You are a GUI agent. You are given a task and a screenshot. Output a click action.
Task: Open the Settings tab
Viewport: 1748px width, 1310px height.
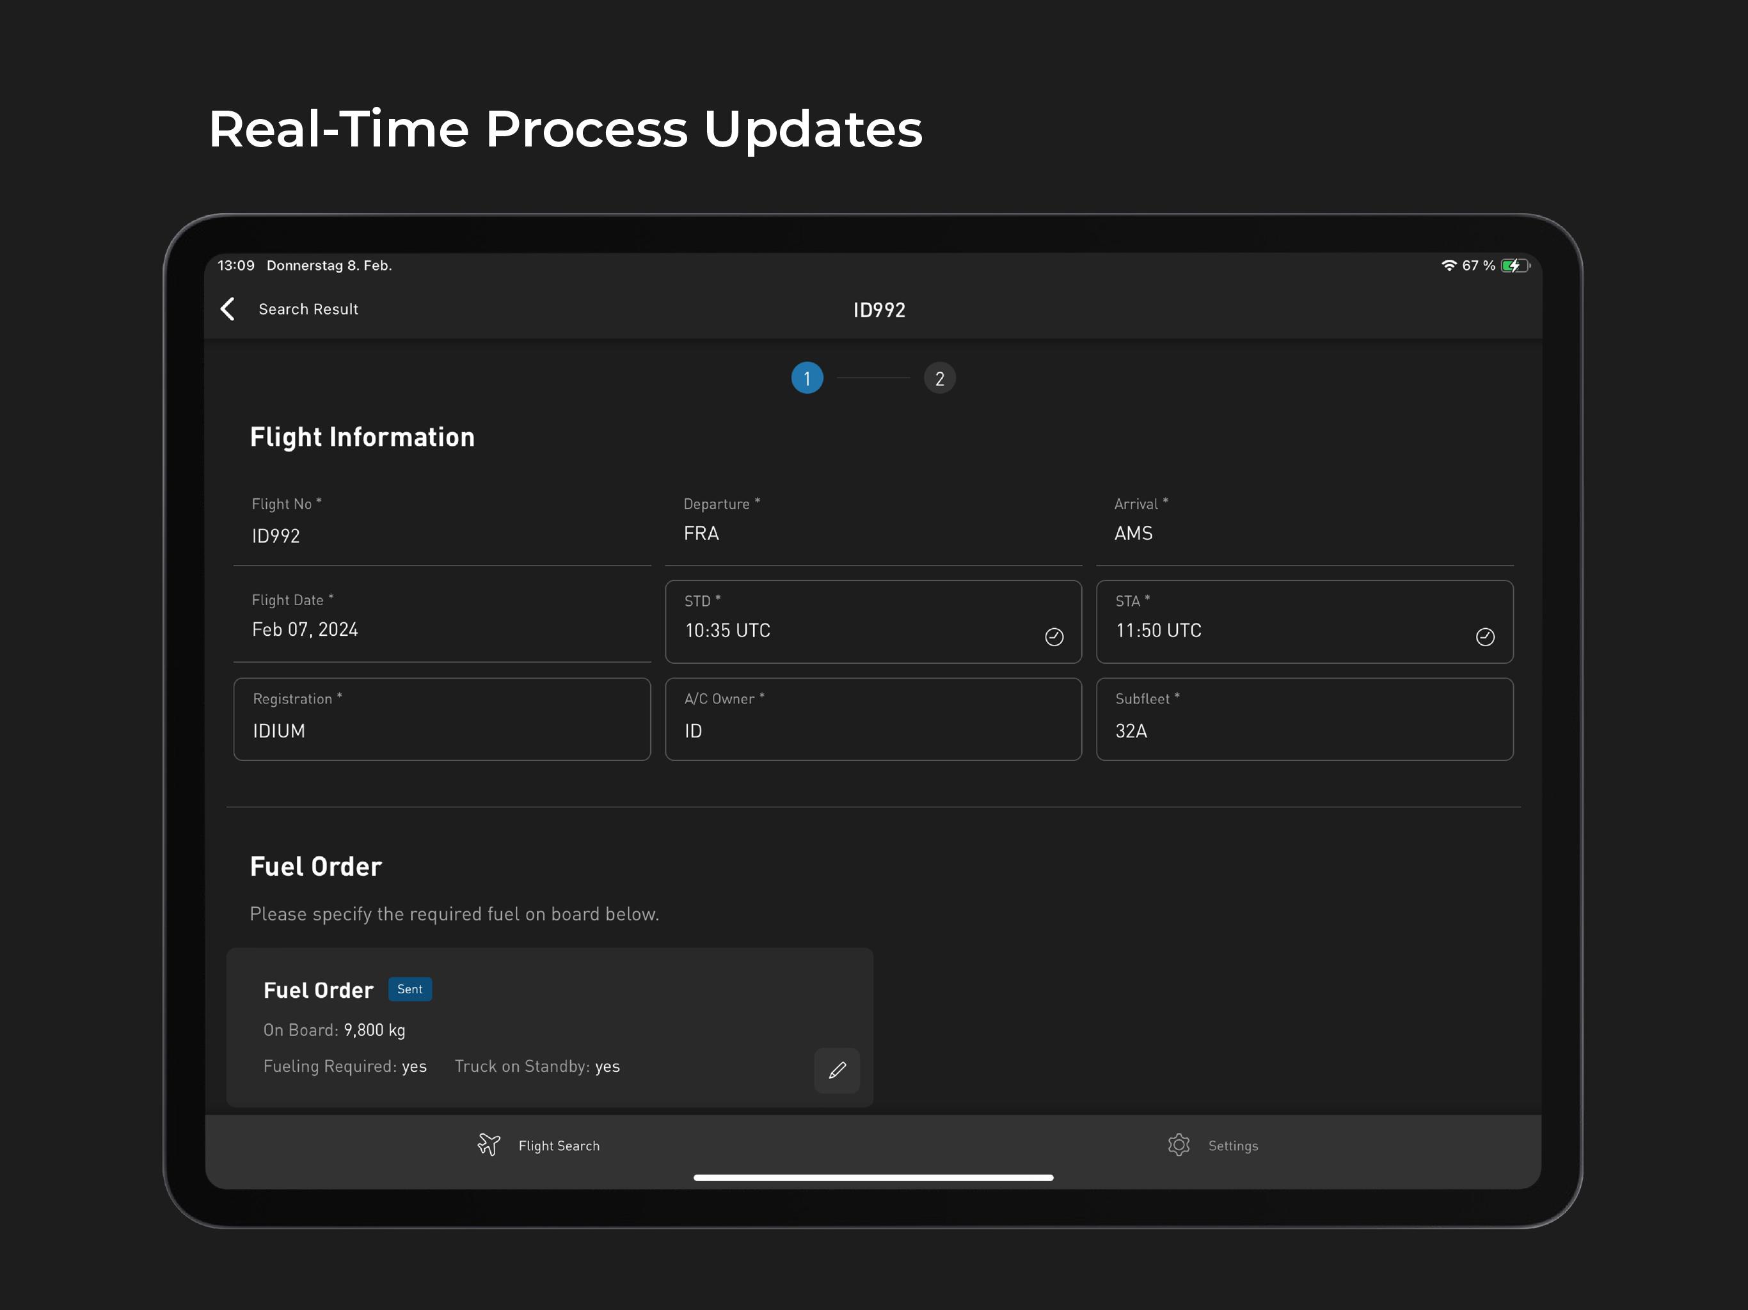(1213, 1145)
